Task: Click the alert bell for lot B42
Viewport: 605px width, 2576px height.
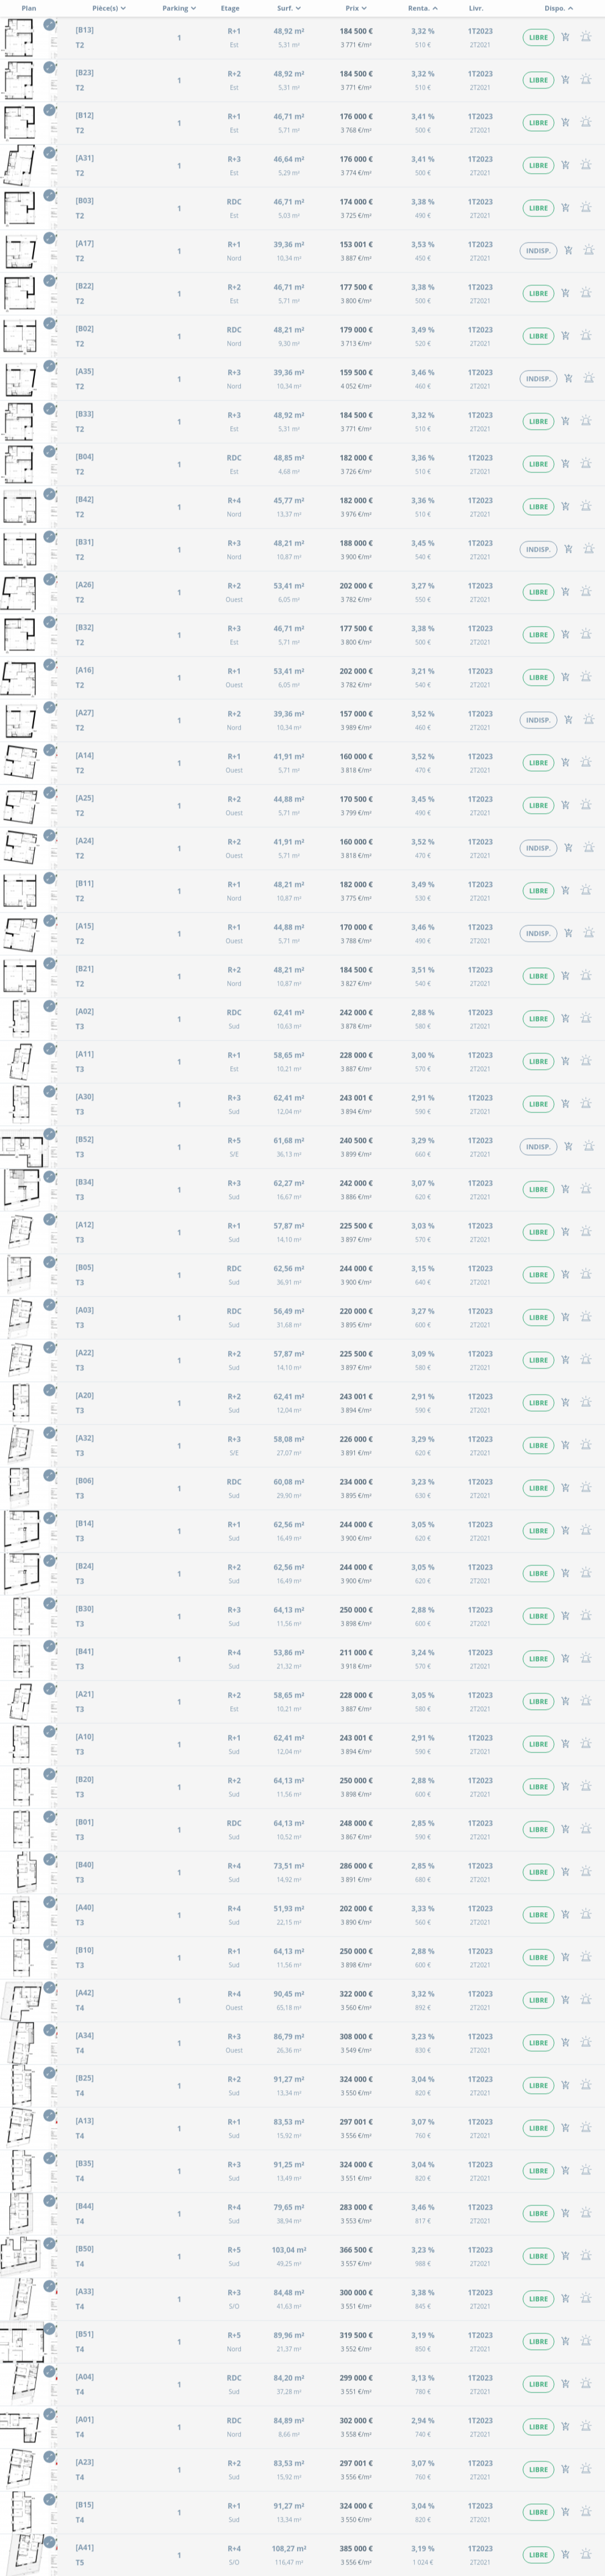Action: [x=586, y=507]
